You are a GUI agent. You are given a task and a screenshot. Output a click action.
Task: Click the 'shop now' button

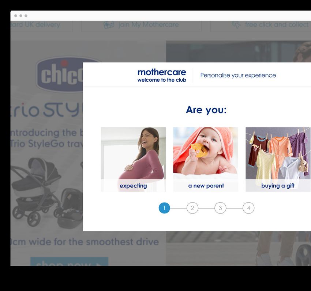70,261
